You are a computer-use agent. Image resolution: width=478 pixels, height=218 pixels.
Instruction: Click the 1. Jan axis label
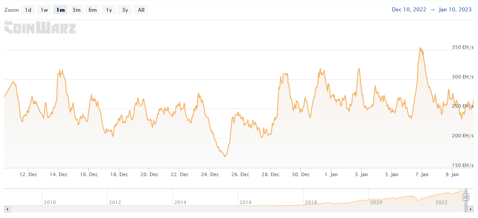click(x=331, y=174)
